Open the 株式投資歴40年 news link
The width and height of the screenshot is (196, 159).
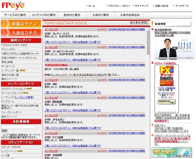coord(172,33)
